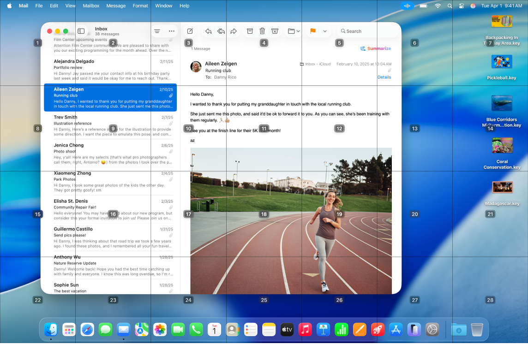This screenshot has width=528, height=344.
Task: Open the flag color dropdown
Action: pyautogui.click(x=325, y=31)
